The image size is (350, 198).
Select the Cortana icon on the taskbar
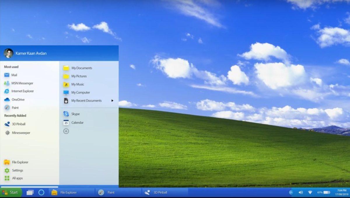coord(41,192)
